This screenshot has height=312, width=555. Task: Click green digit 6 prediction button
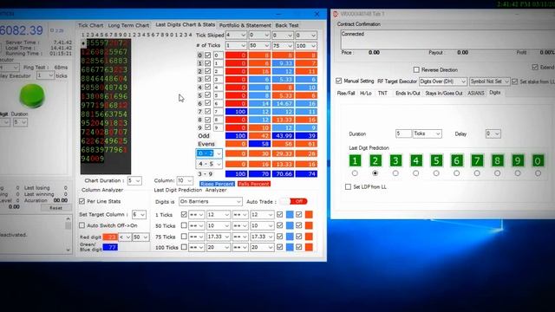(x=457, y=161)
